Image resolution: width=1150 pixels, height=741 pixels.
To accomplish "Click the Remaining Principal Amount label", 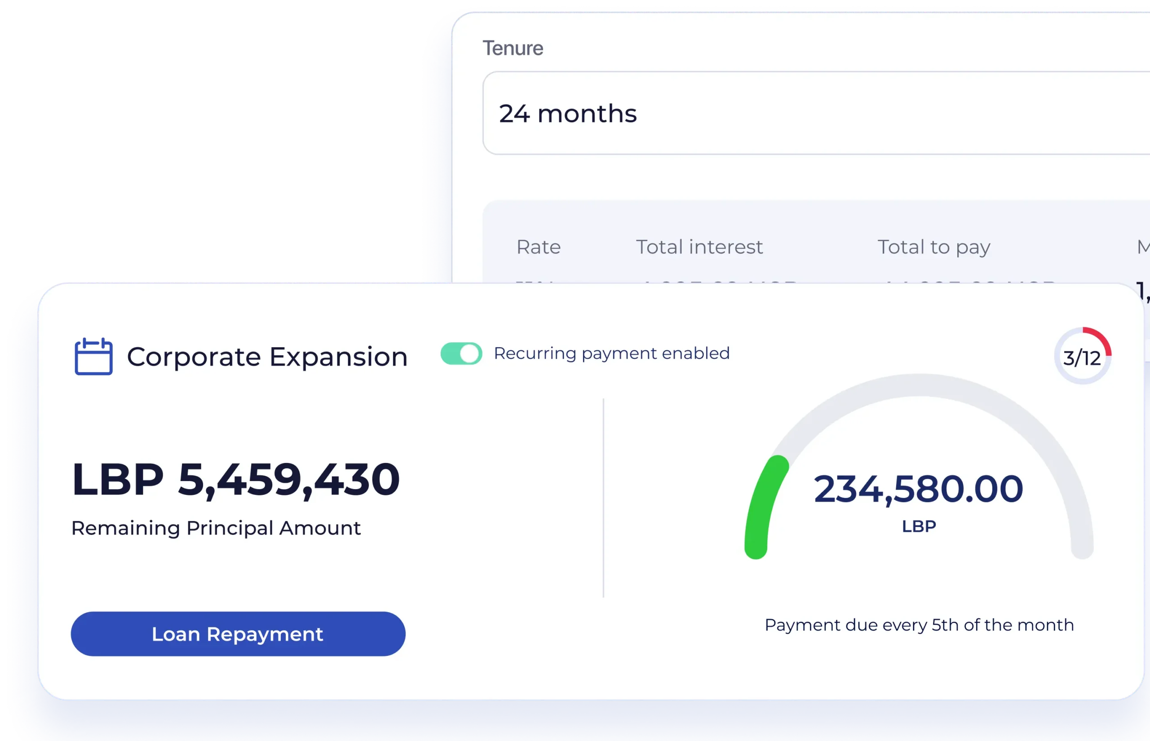I will tap(216, 528).
